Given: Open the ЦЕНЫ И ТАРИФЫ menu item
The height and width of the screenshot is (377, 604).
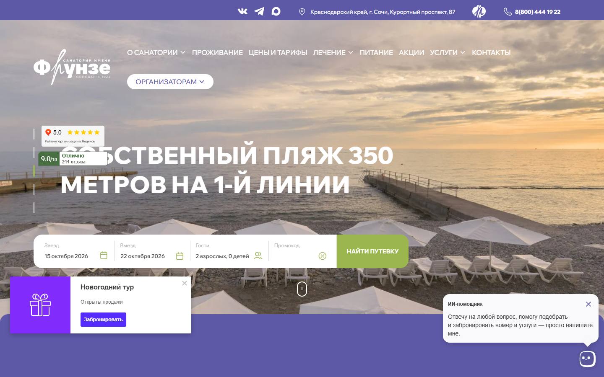Looking at the screenshot, I should 278,52.
